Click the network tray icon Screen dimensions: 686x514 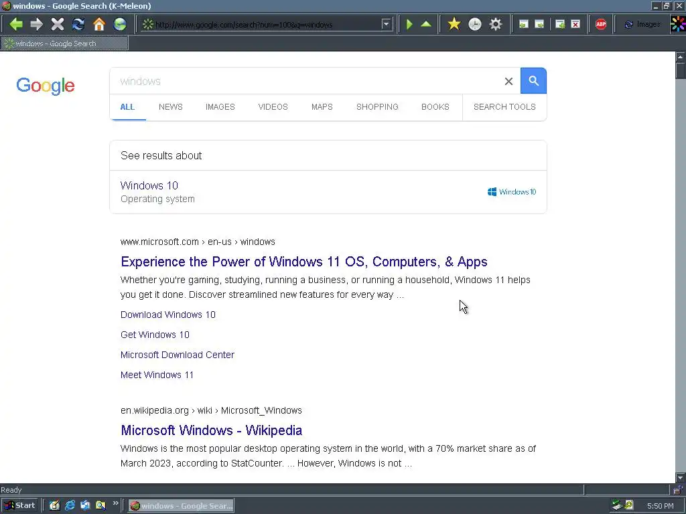pos(617,506)
